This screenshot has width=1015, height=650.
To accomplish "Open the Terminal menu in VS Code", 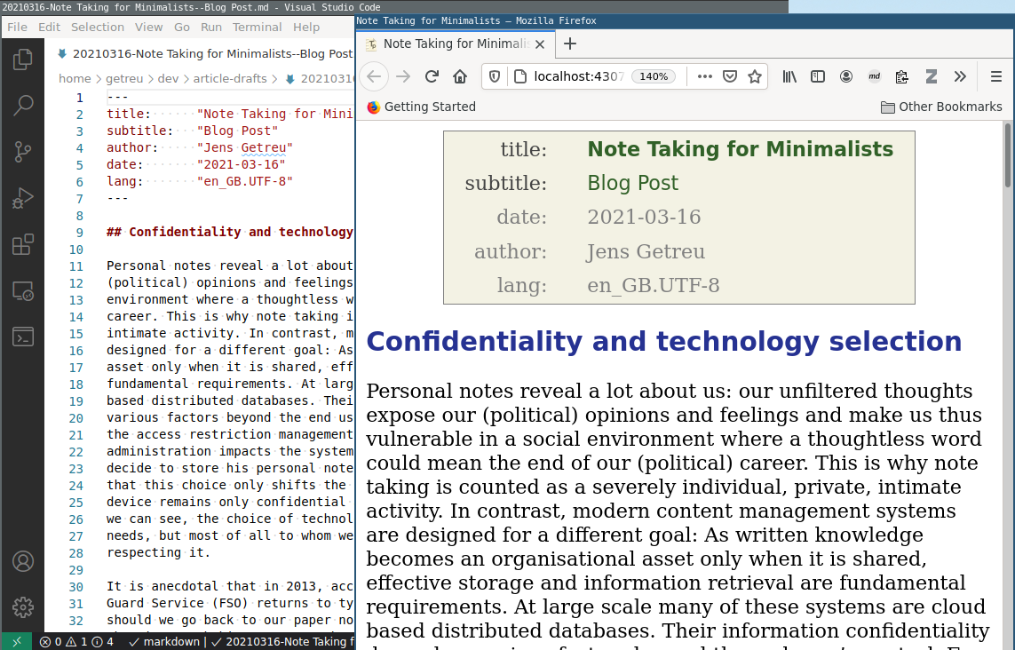I will pos(257,28).
